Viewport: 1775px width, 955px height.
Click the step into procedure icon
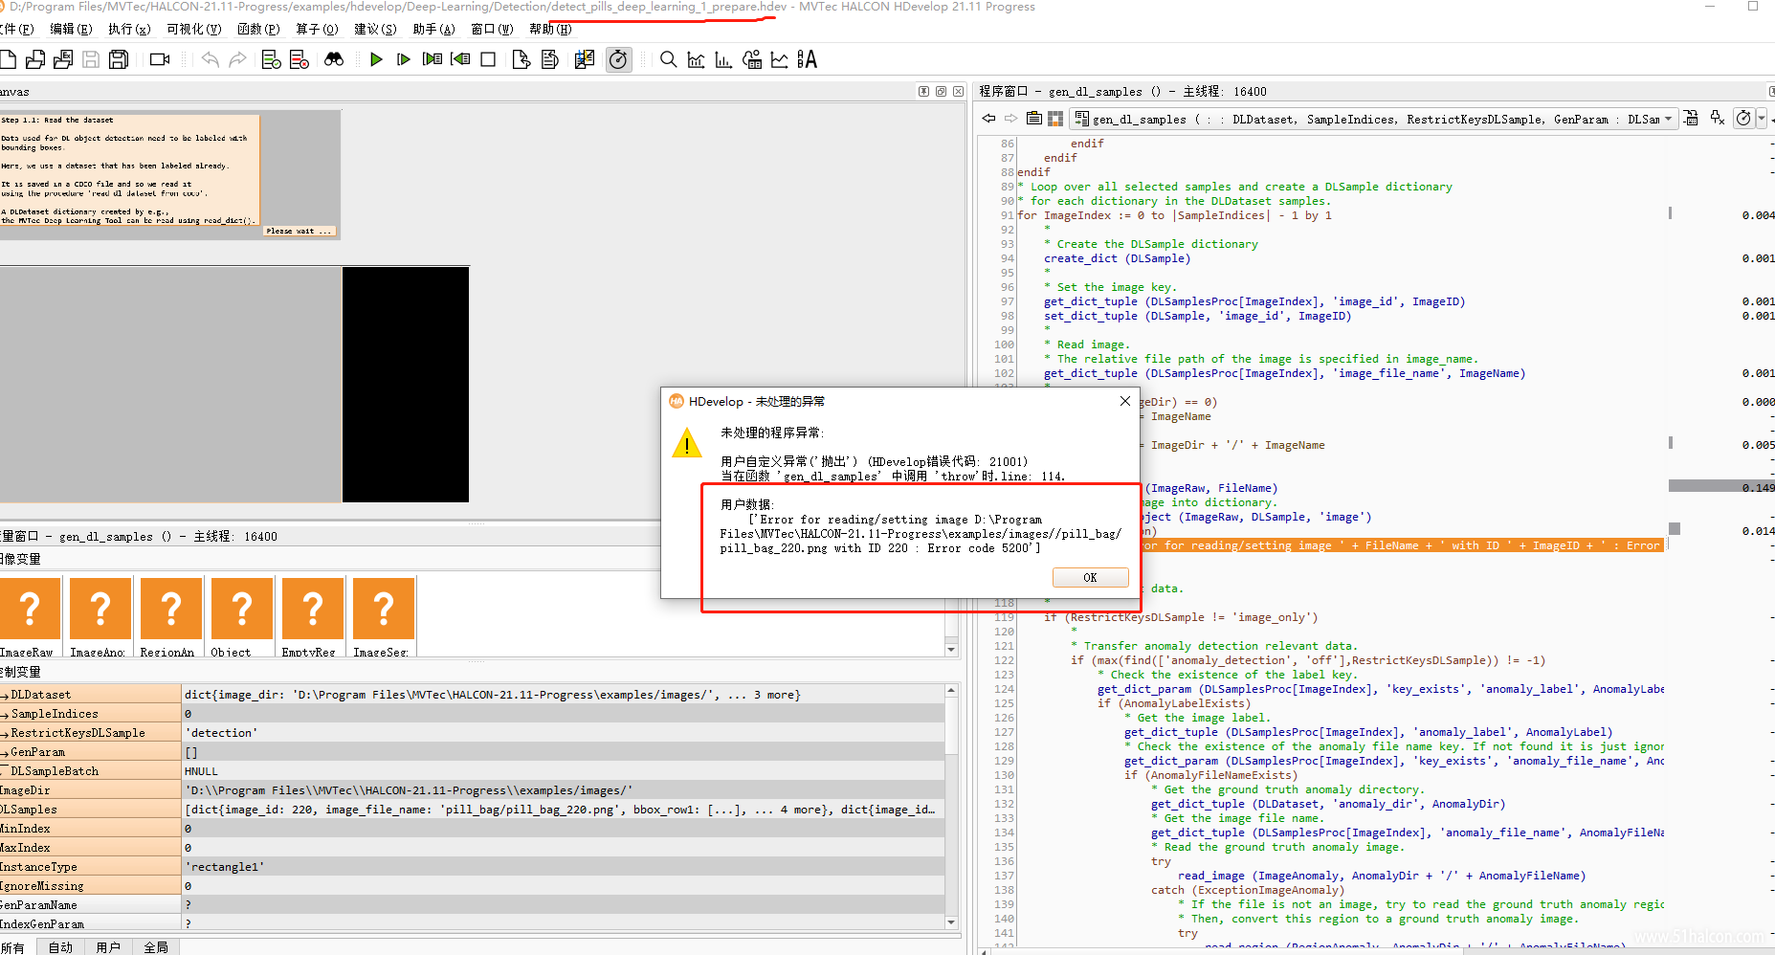click(x=433, y=59)
